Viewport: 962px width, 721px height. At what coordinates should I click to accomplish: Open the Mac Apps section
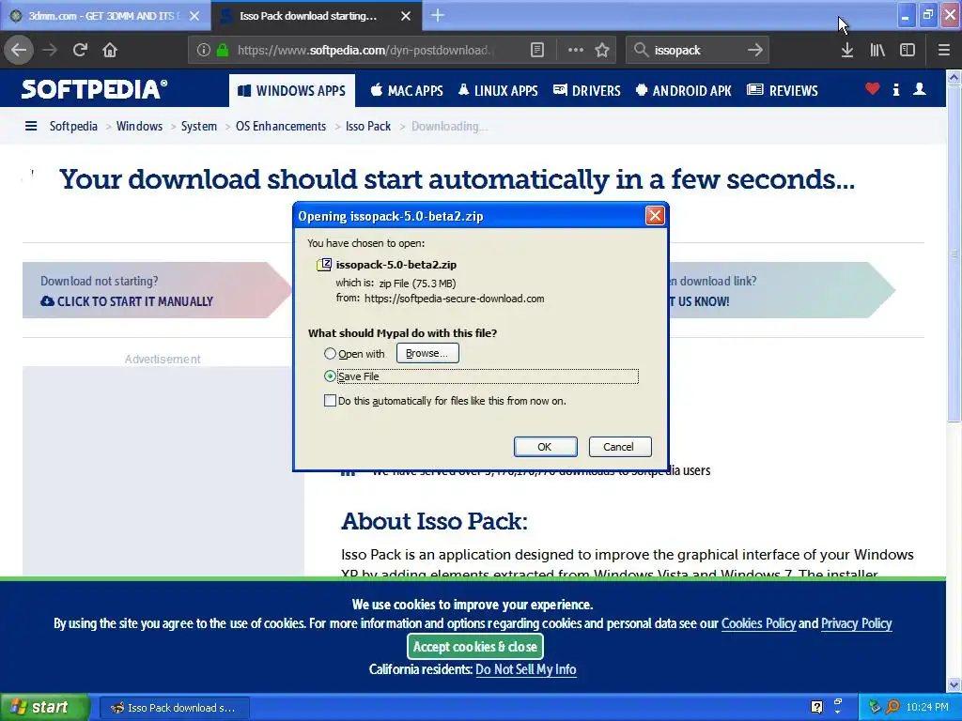click(406, 91)
